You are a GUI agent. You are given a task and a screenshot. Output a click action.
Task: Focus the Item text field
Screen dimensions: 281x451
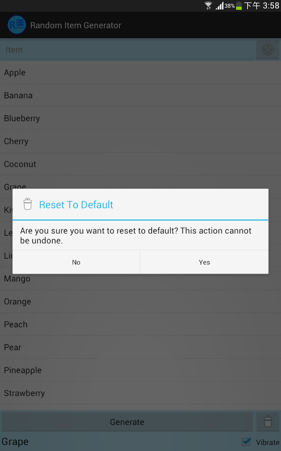click(127, 50)
